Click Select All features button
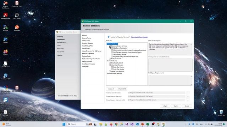 pyautogui.click(x=111, y=89)
